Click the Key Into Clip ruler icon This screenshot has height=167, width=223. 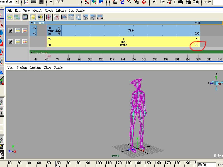[x=100, y=17]
